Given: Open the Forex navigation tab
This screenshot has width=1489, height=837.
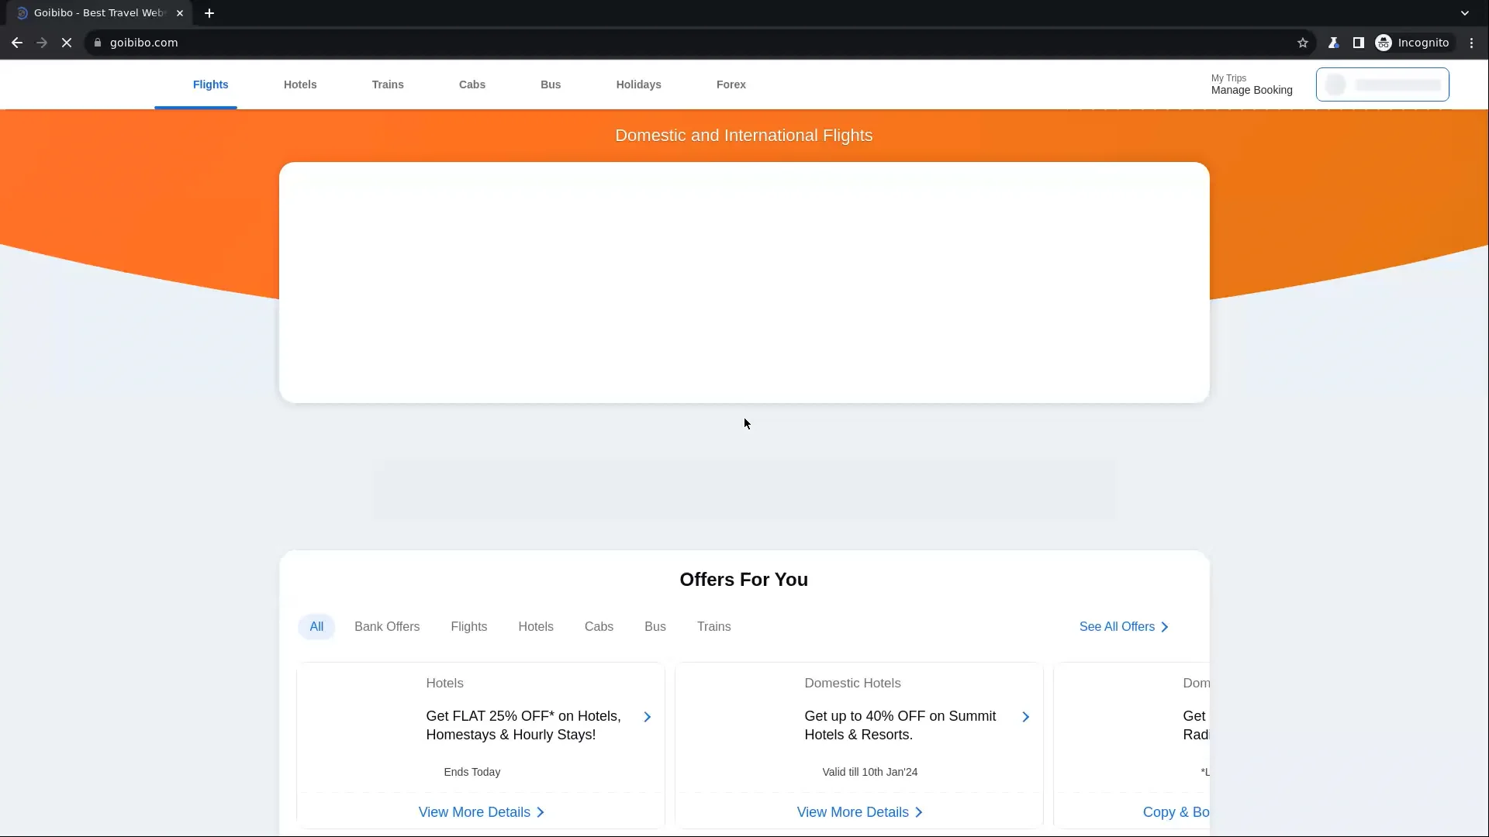Looking at the screenshot, I should [x=731, y=84].
